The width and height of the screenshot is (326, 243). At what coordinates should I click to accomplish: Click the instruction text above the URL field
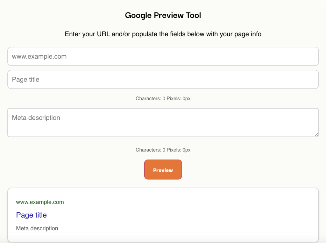163,34
